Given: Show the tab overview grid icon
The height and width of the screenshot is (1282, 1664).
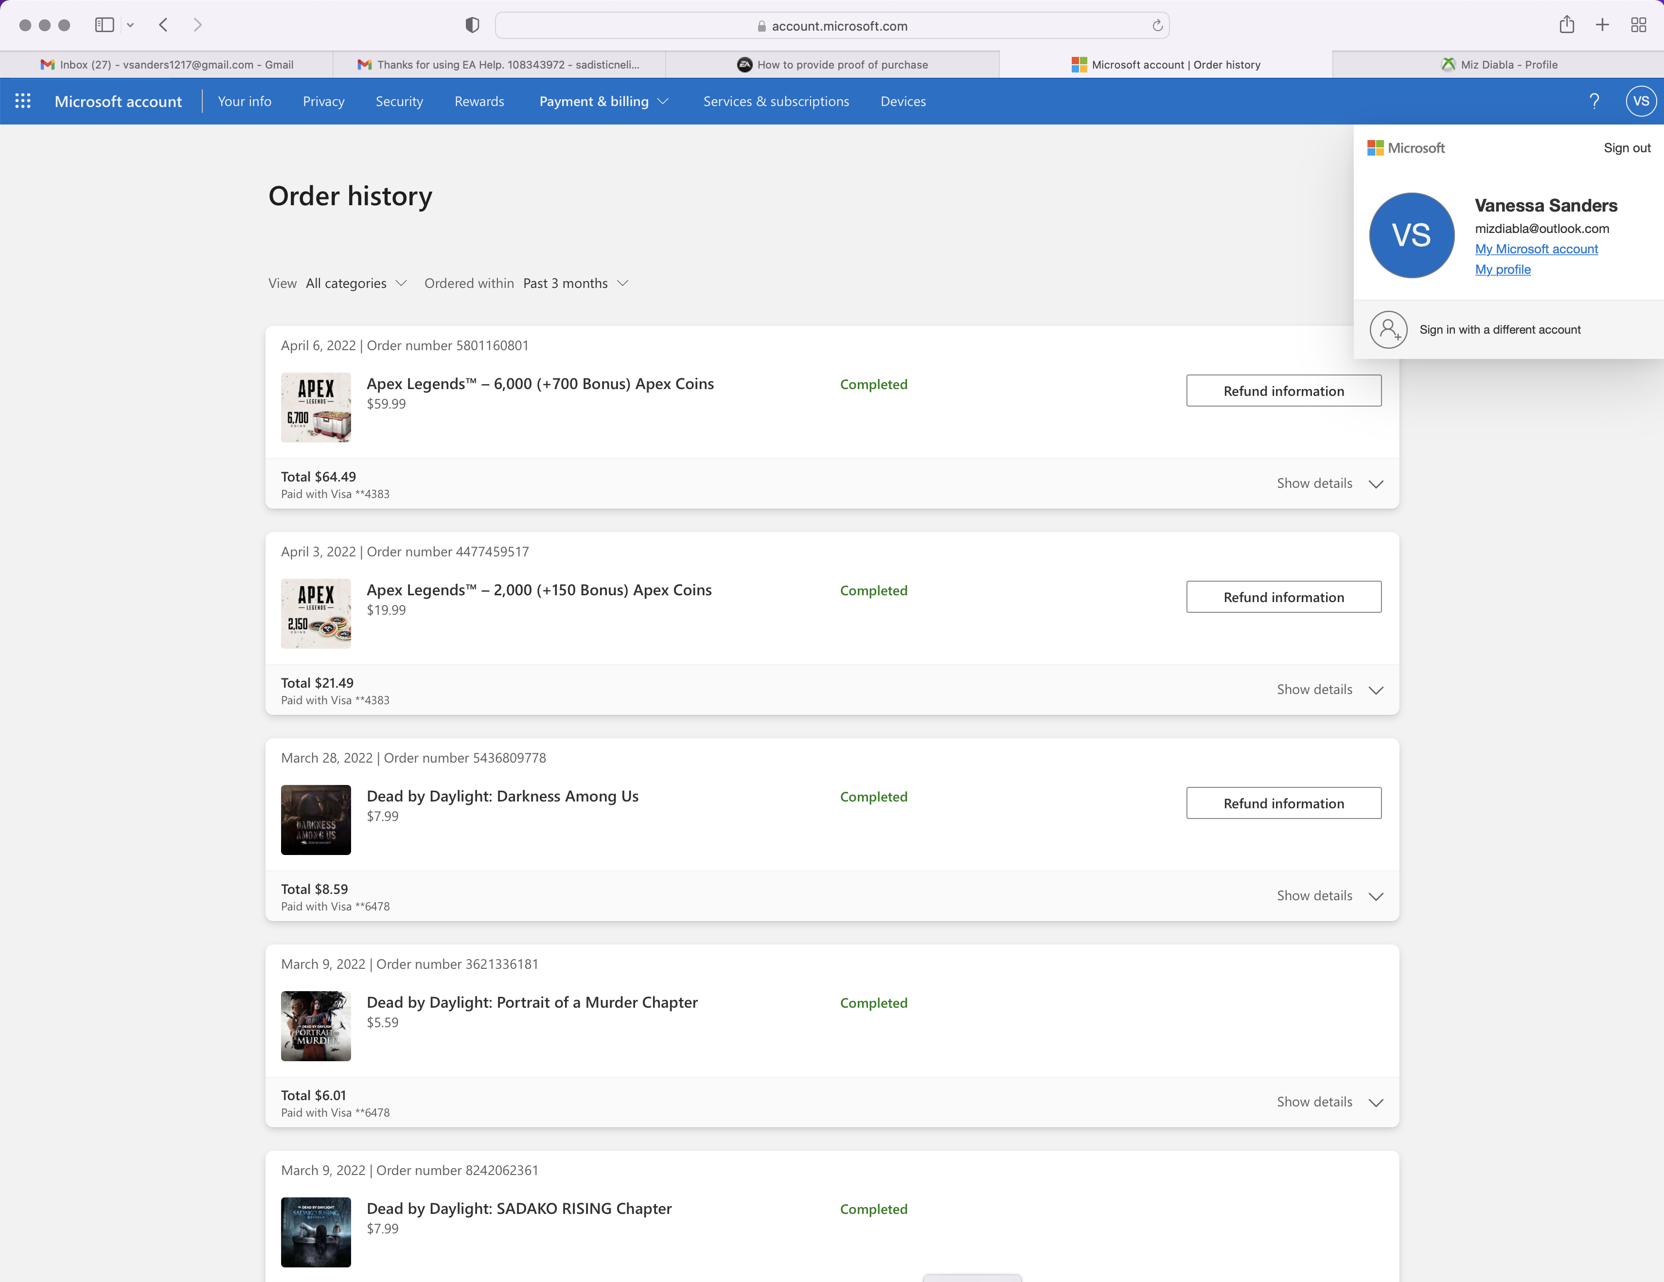Looking at the screenshot, I should (1639, 25).
